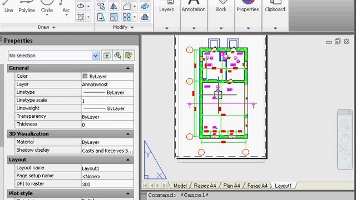
Task: Switch to the Razrez A4 layout tab
Action: tap(205, 186)
